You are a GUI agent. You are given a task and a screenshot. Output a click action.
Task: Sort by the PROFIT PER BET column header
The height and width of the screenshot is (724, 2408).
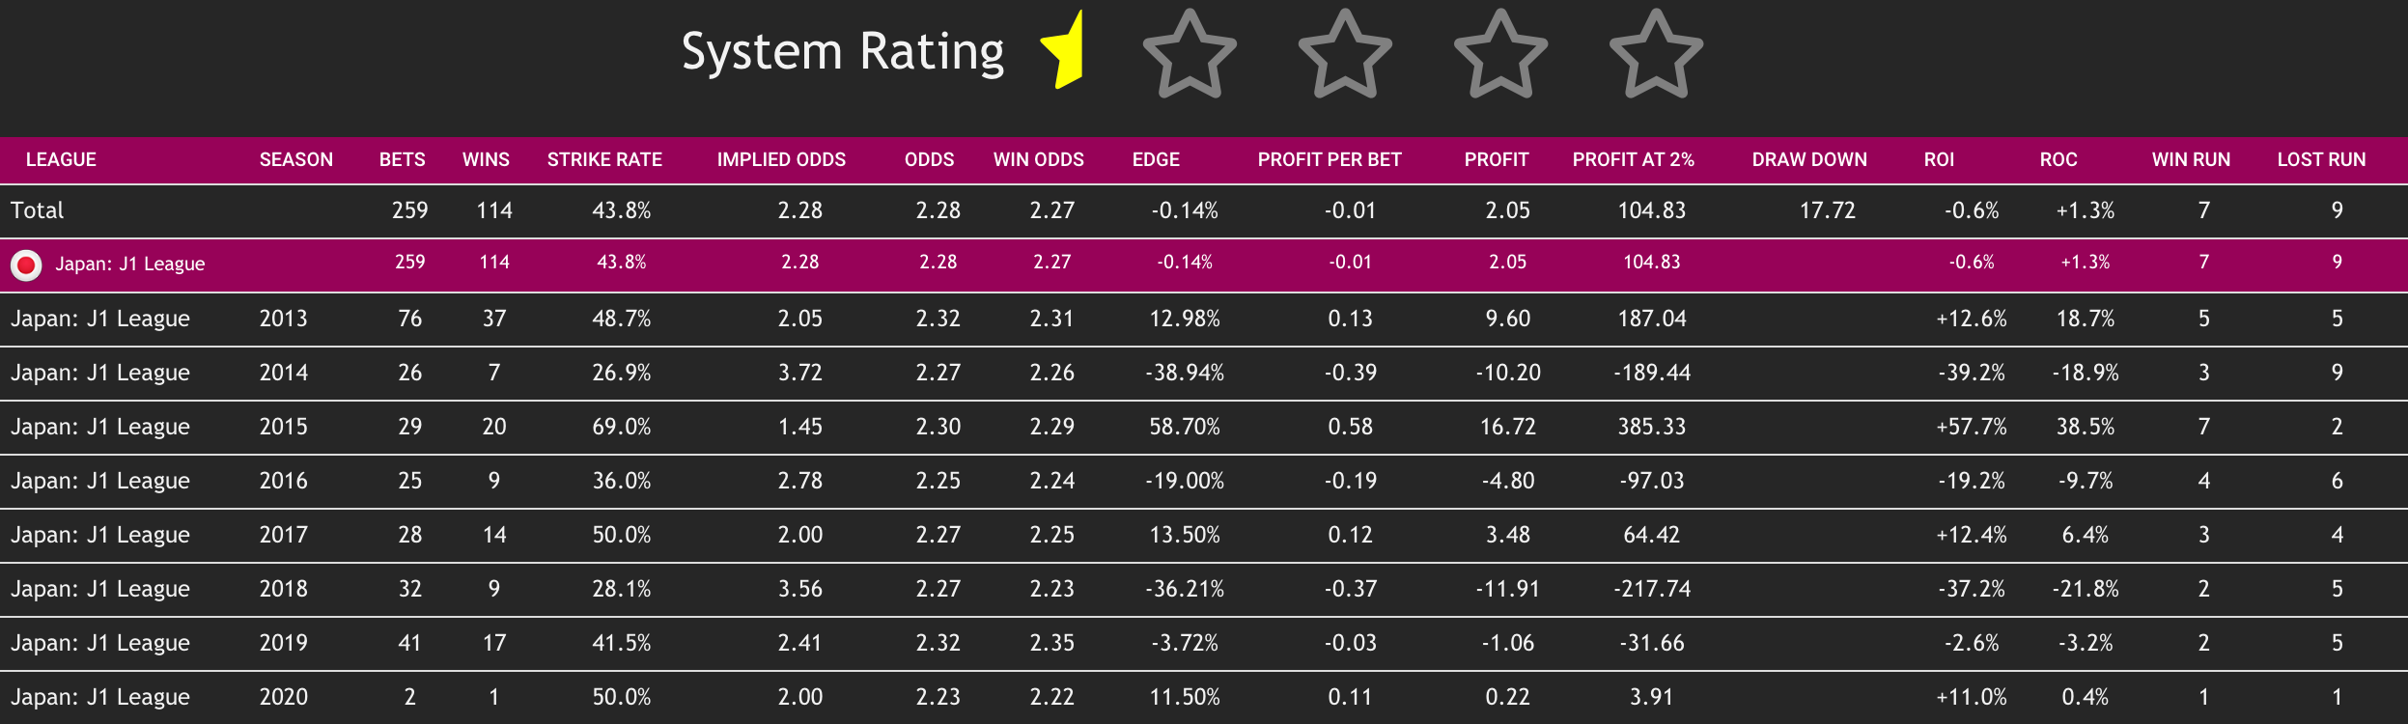tap(1329, 160)
